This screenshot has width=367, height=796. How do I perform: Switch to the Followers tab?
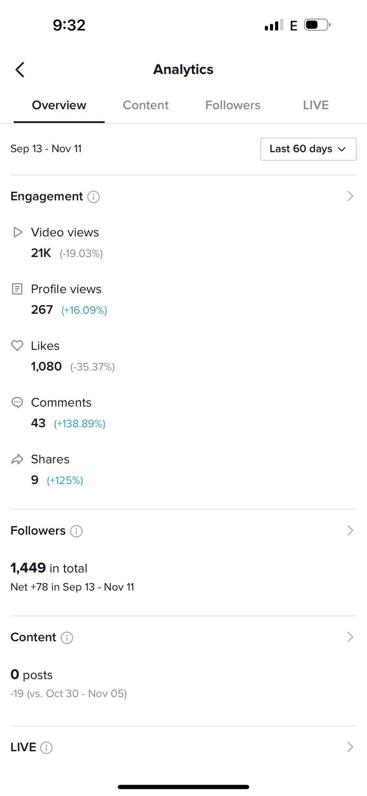(x=233, y=105)
